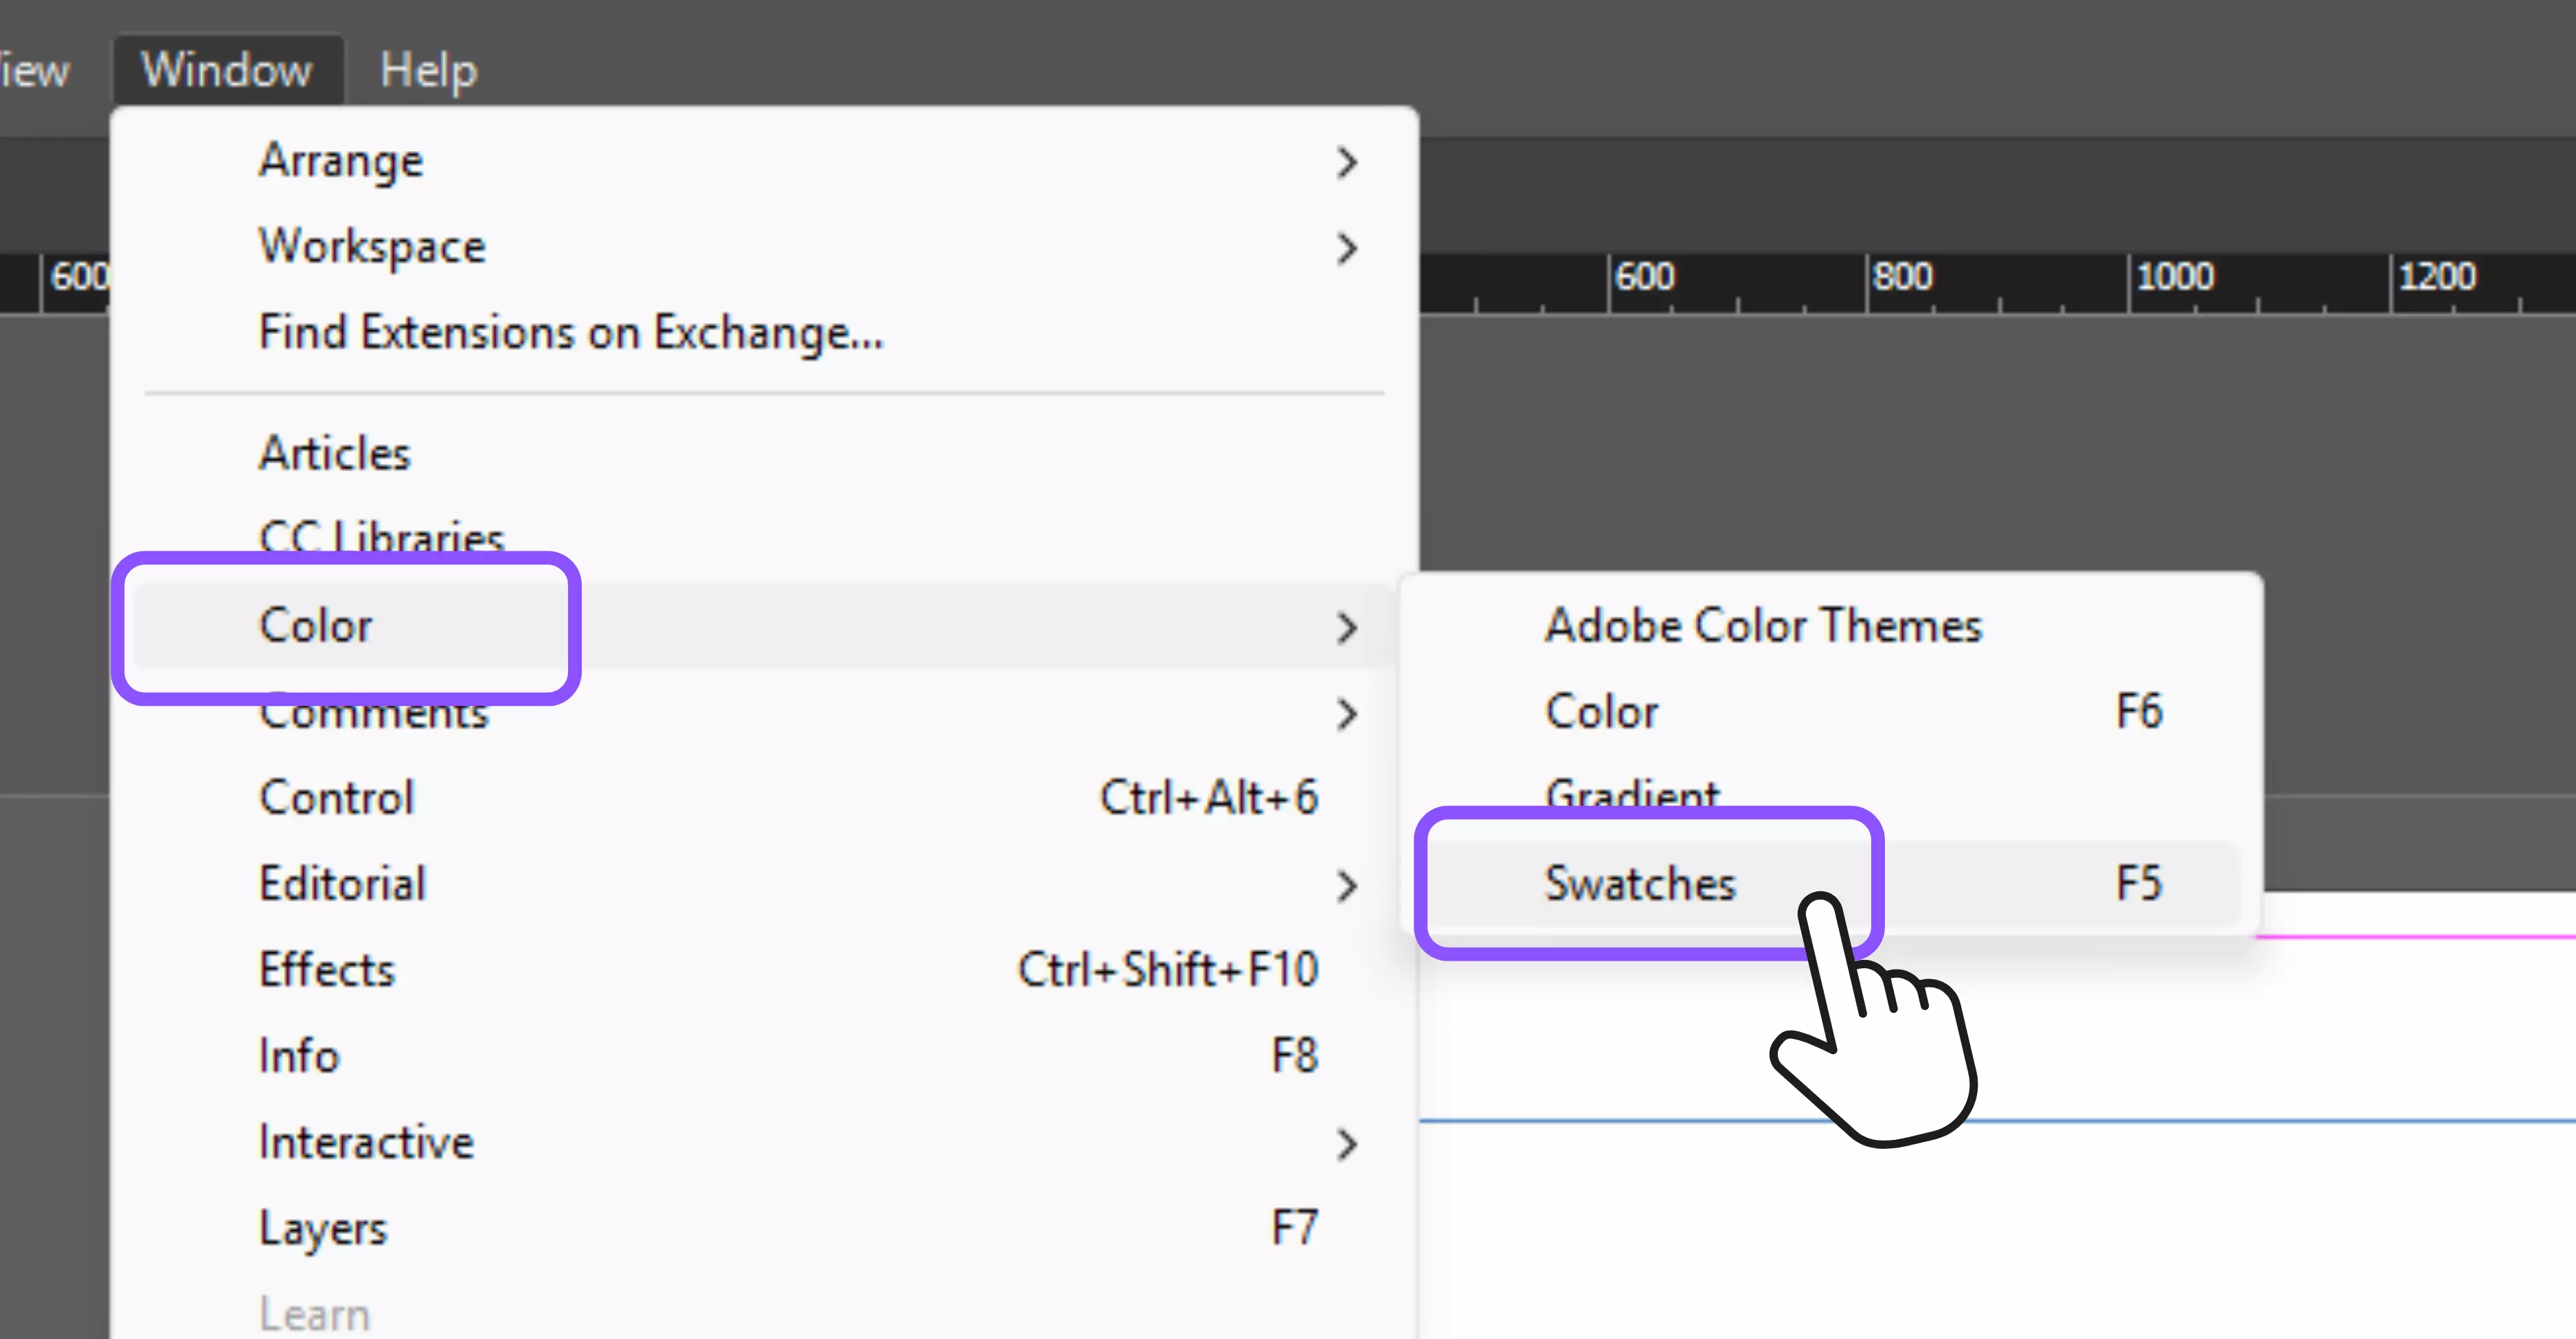This screenshot has width=2576, height=1339.
Task: Expand the Workspace submenu
Action: point(372,247)
